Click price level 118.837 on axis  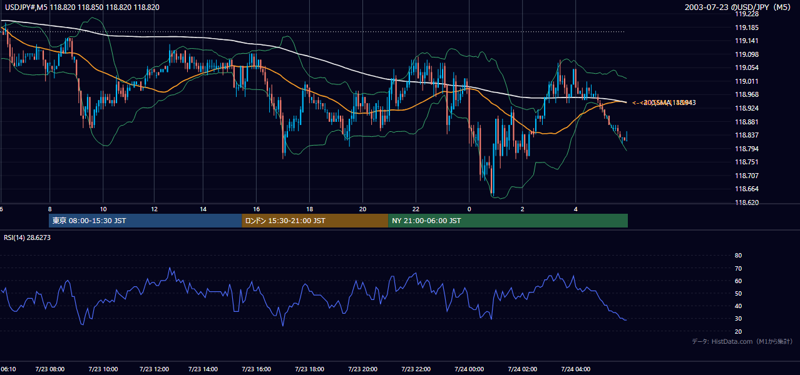click(747, 135)
